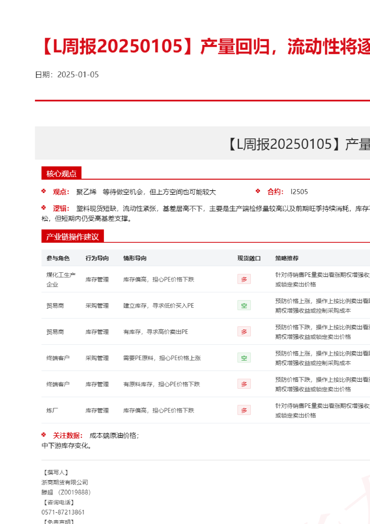
Task: Click the company name 浙商期货有限公司
Action: coord(65,483)
